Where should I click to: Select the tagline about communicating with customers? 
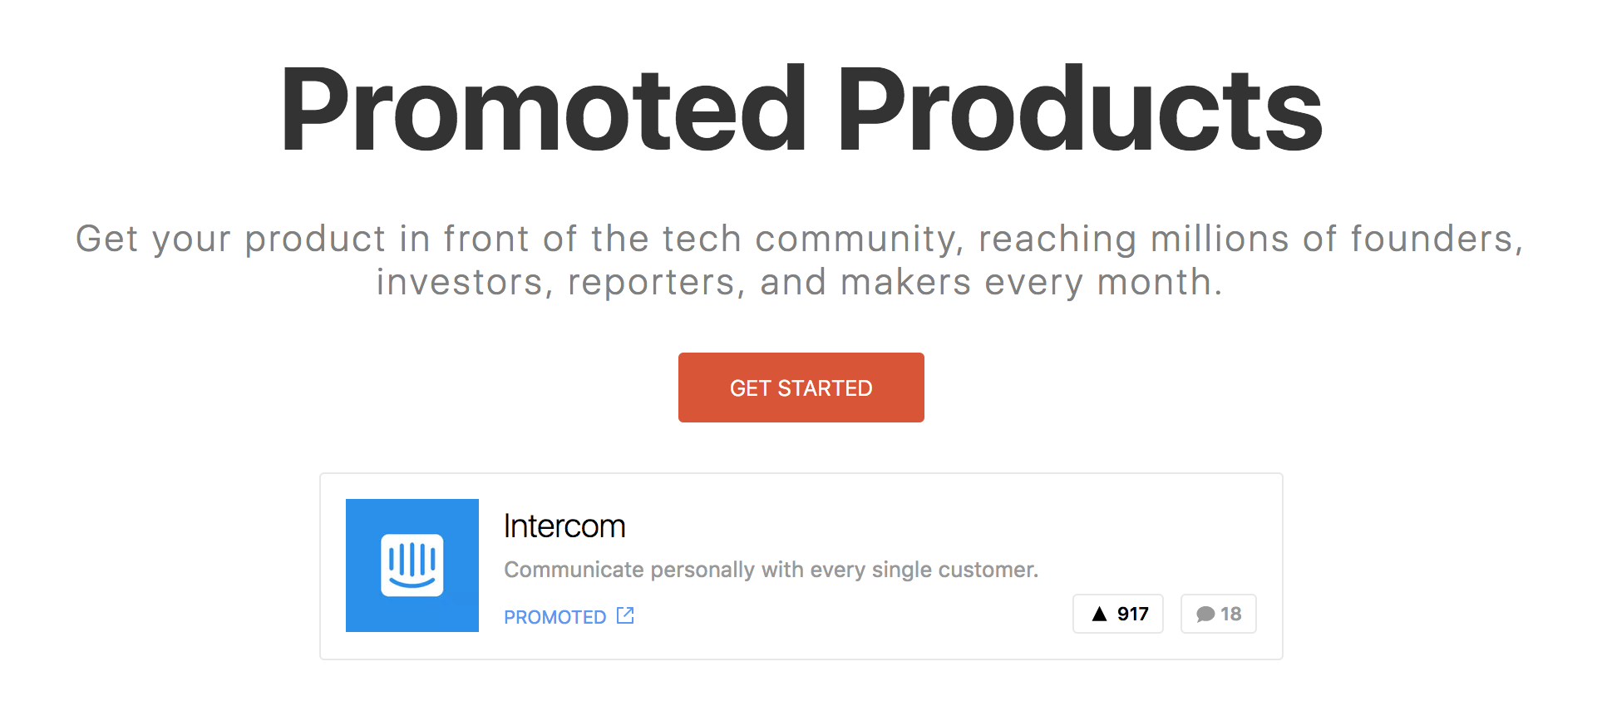point(771,570)
